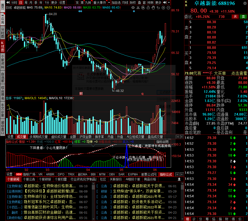The height and width of the screenshot is (221, 248).
Task: Click 加自选 to add to watchlist
Action: [116, 2]
